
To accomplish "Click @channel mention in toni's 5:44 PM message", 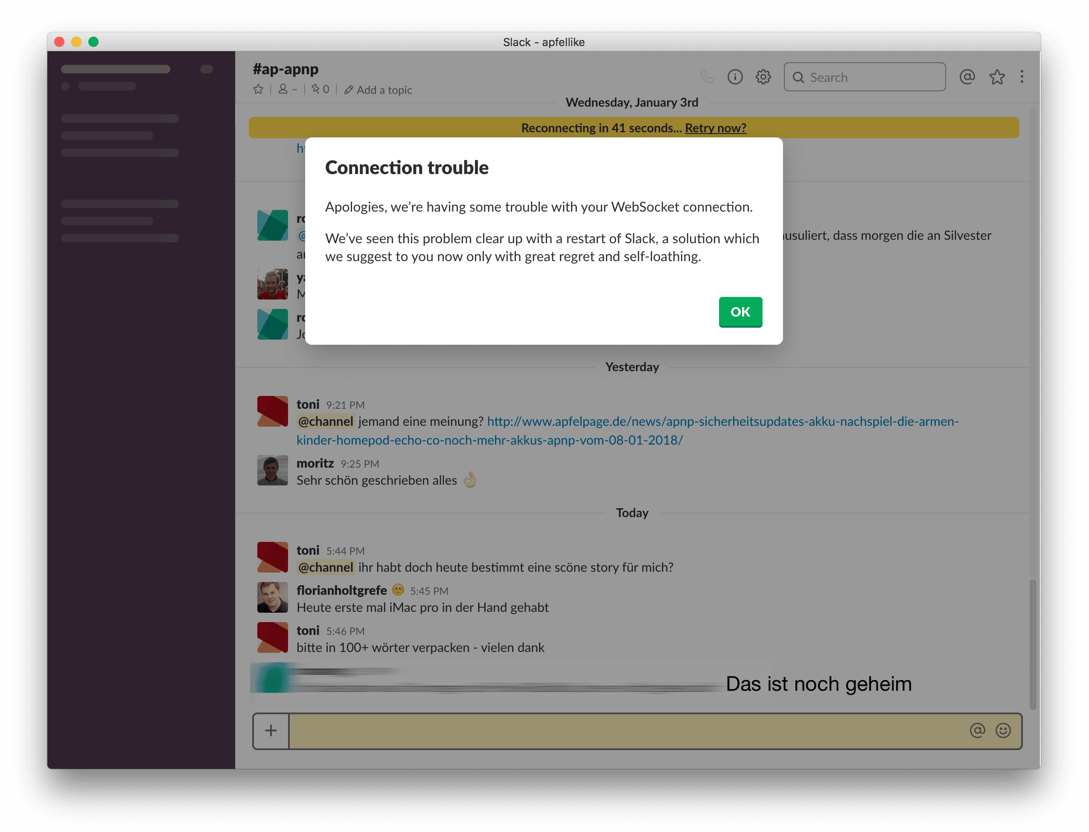I will coord(326,567).
